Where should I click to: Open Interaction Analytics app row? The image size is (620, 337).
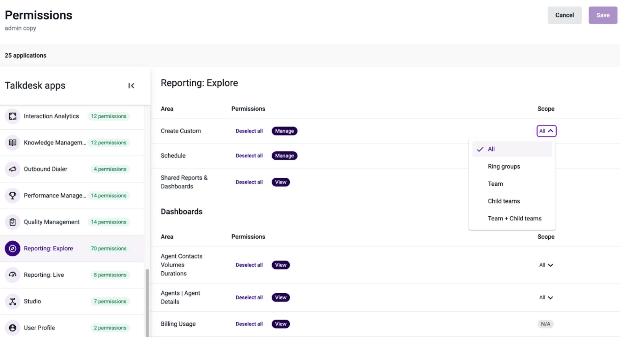click(x=72, y=116)
